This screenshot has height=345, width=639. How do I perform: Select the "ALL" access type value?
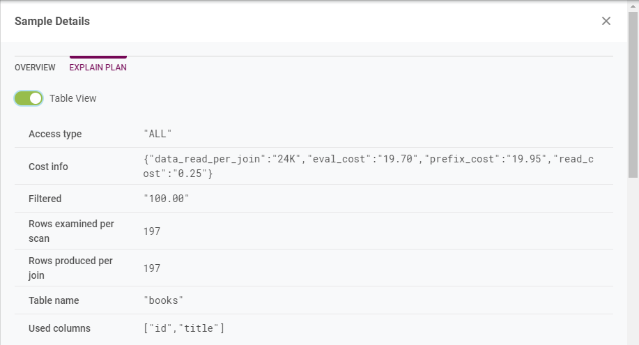(x=157, y=134)
